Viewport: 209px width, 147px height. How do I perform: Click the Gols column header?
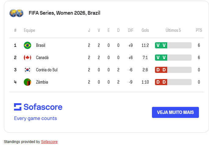[x=145, y=30]
